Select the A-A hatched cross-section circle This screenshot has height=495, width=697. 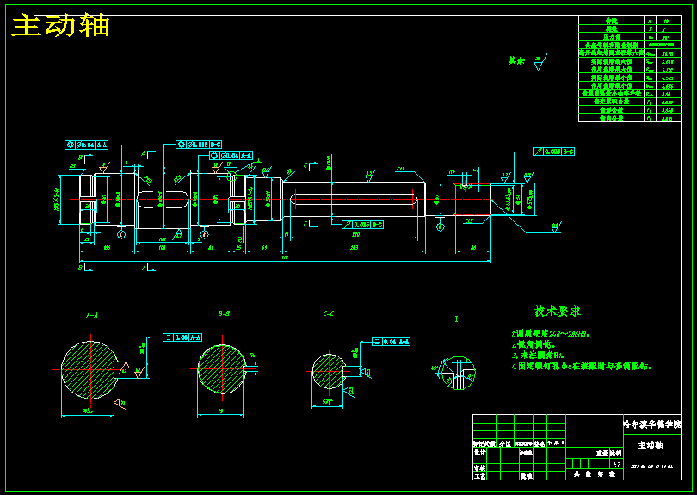[x=90, y=370]
